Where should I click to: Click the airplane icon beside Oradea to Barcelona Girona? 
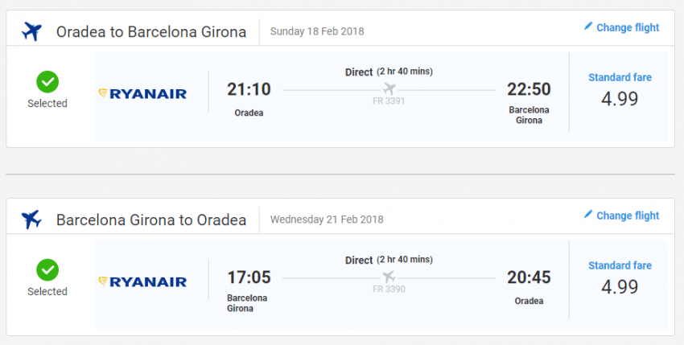click(x=32, y=32)
